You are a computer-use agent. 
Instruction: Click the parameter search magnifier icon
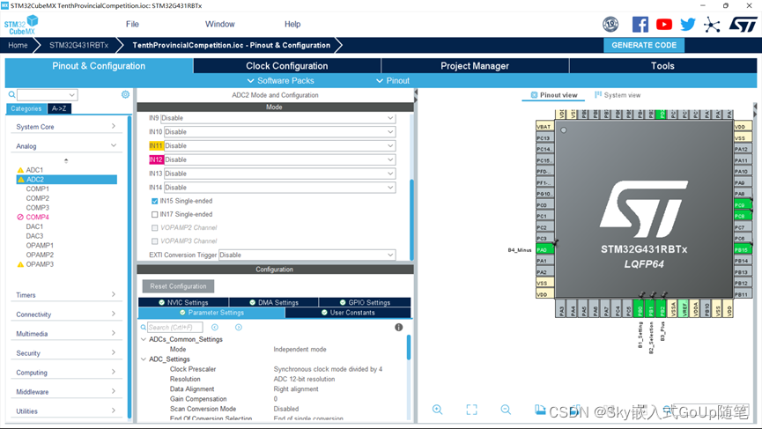[x=144, y=328]
